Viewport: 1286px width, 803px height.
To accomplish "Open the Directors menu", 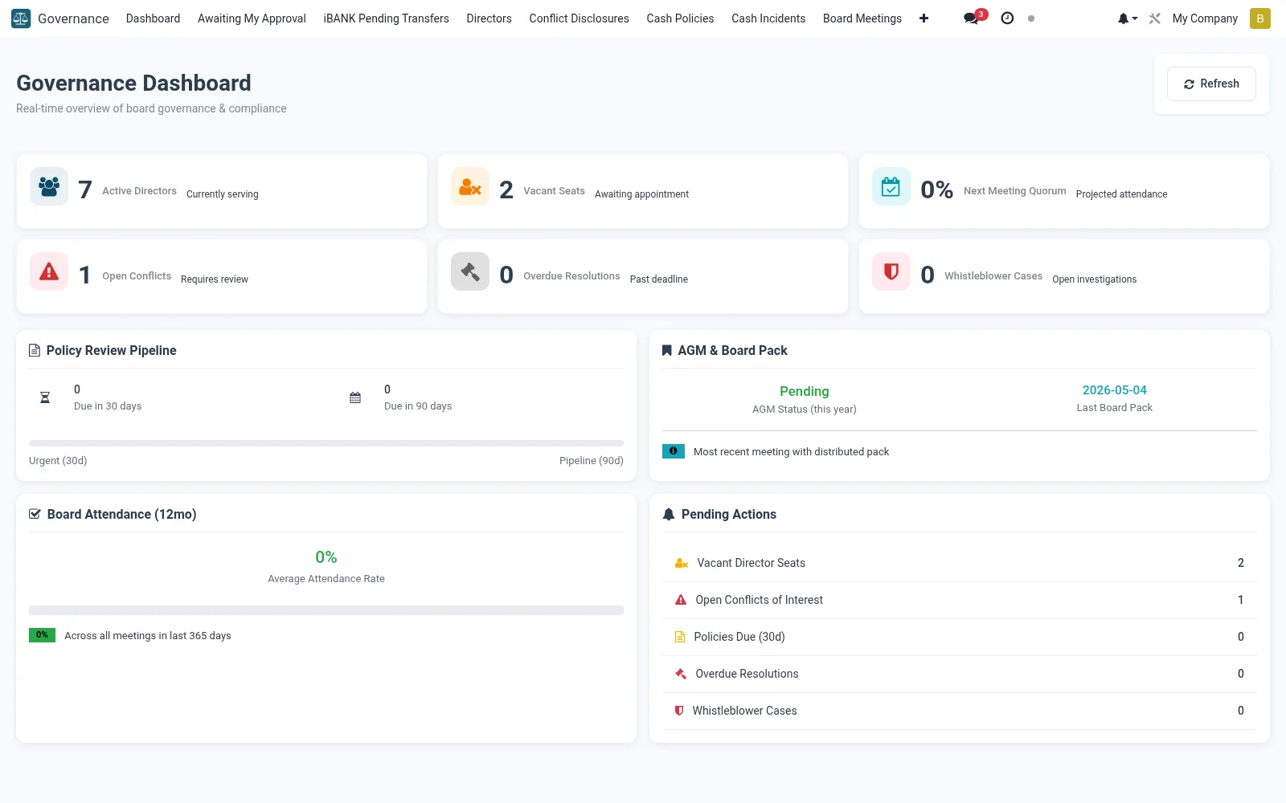I will pos(489,18).
